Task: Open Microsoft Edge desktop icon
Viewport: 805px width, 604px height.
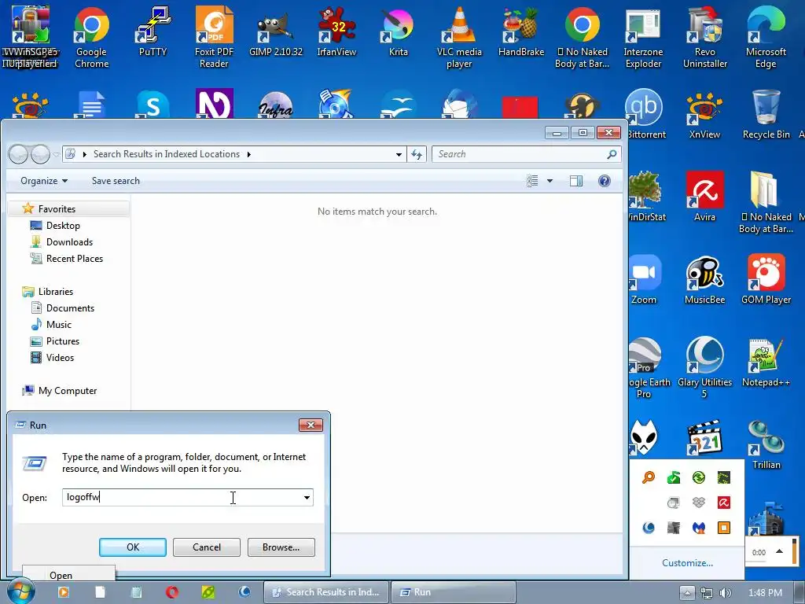Action: pos(766,37)
